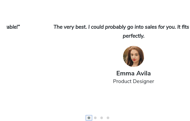Click Emma Avila's round profile photo
This screenshot has width=190, height=121.
(133, 56)
